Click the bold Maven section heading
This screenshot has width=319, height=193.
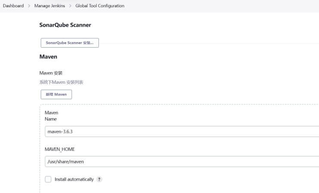(x=48, y=57)
